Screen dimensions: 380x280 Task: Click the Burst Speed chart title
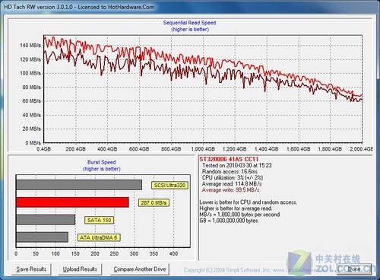pyautogui.click(x=102, y=162)
